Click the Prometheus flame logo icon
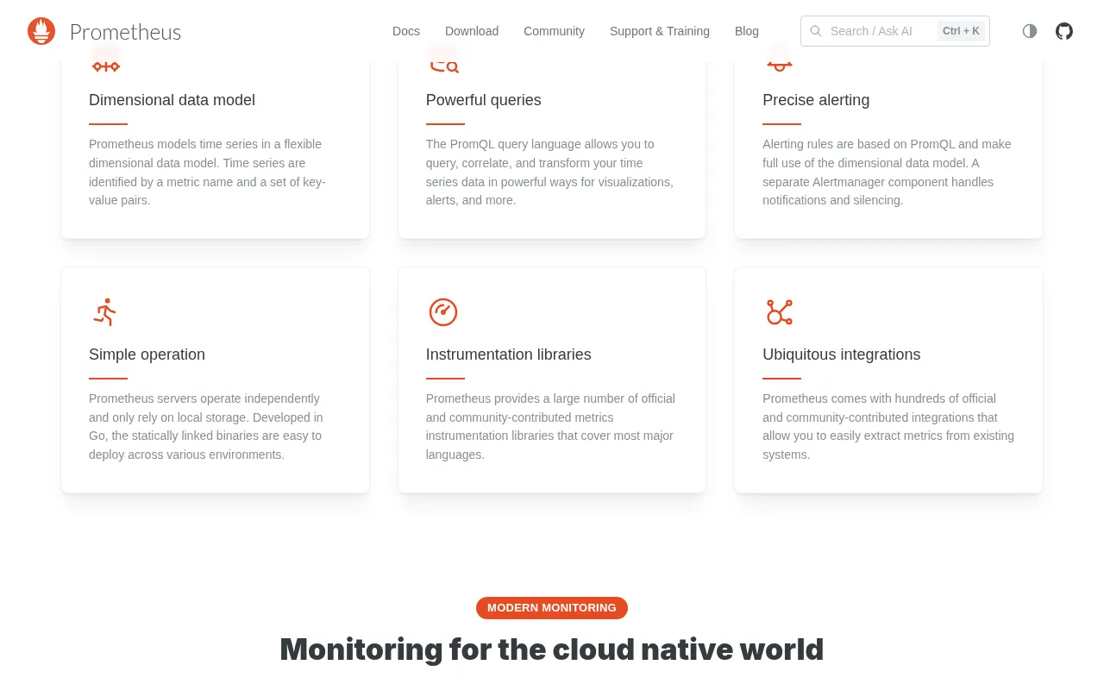1104x690 pixels. coord(41,31)
